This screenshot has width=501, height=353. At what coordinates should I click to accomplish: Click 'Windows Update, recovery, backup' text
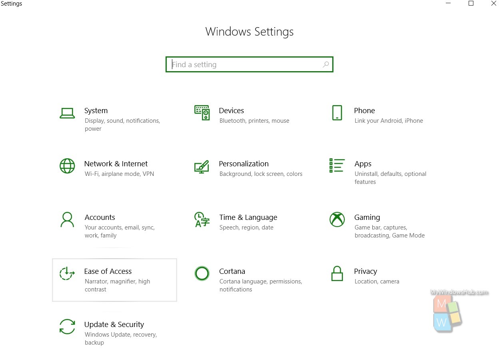pos(121,339)
